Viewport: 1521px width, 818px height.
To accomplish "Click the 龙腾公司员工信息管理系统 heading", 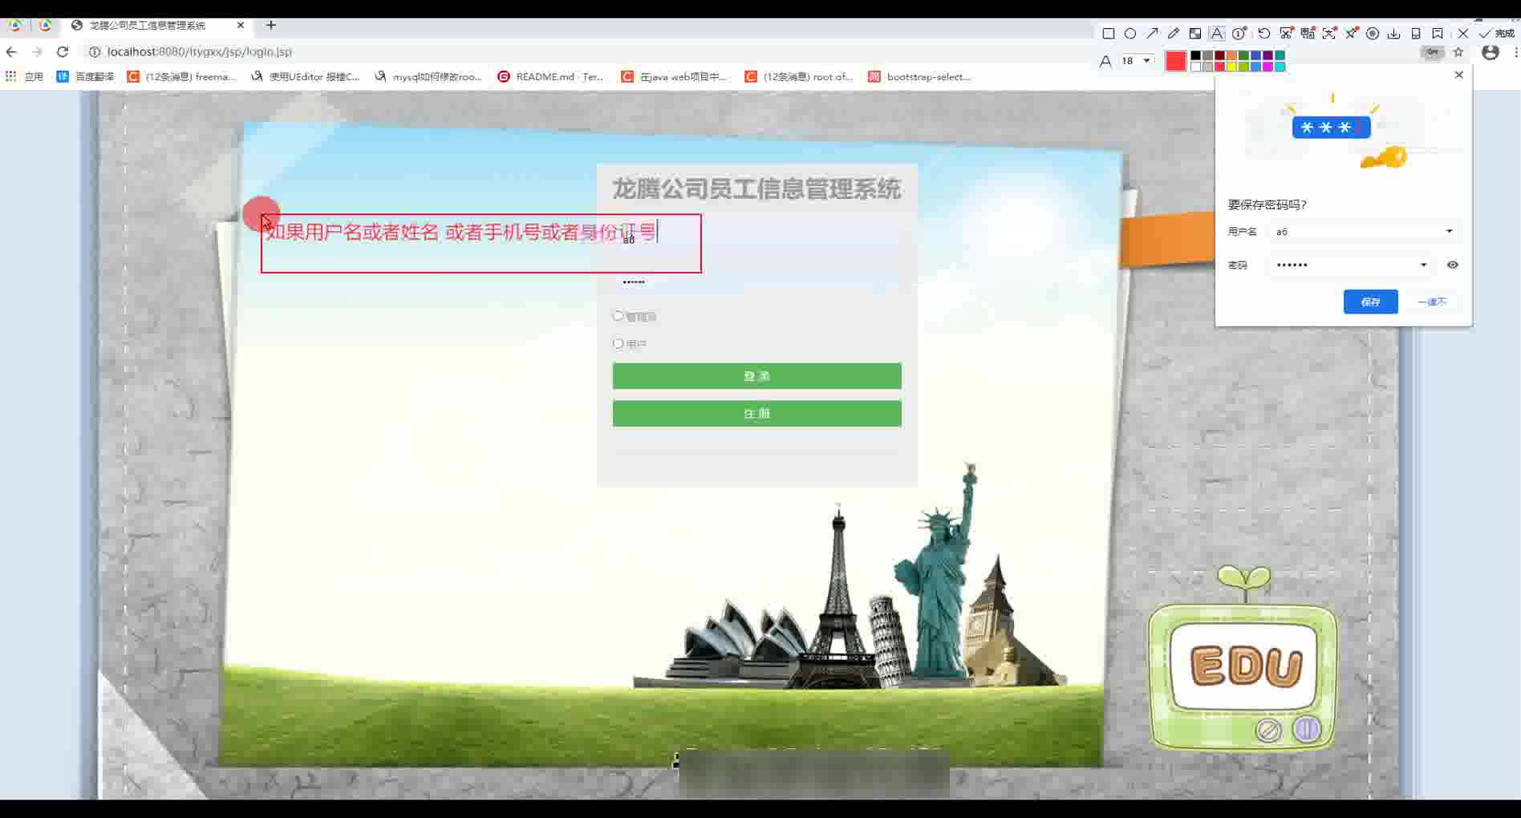I will (756, 189).
